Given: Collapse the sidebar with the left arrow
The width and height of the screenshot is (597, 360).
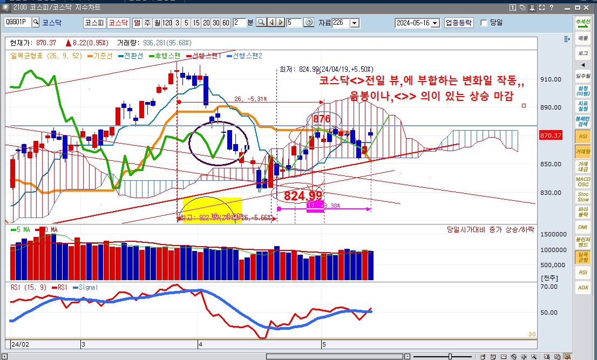Looking at the screenshot, I should pos(583,65).
